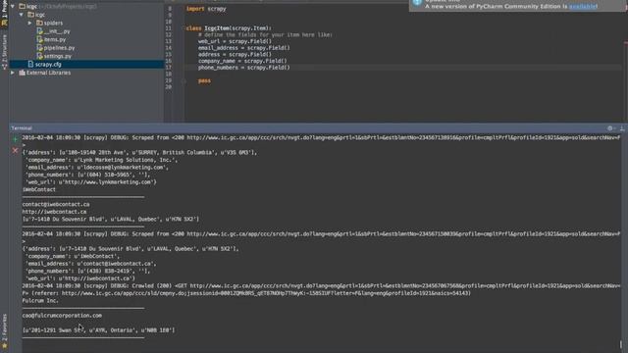
Task: Click the scrapy.cfg config file icon
Action: [30, 64]
